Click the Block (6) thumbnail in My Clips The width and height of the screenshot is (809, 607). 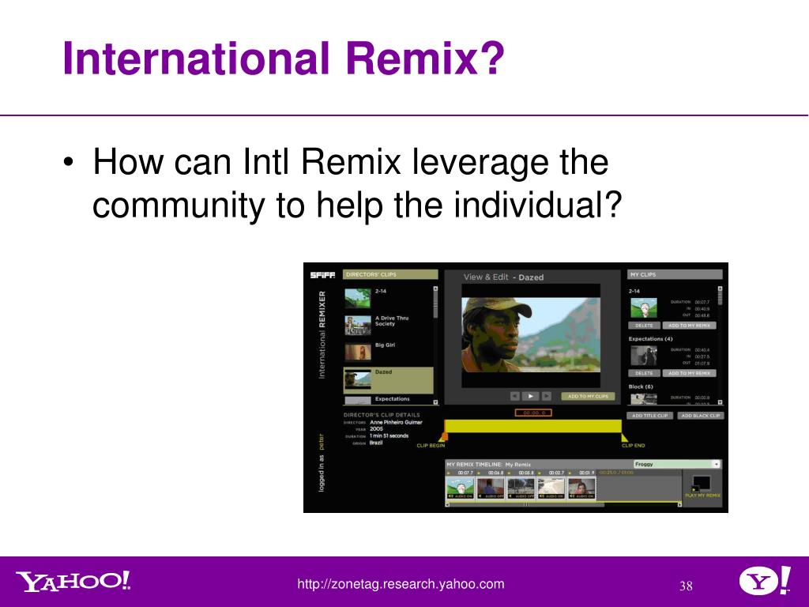643,398
